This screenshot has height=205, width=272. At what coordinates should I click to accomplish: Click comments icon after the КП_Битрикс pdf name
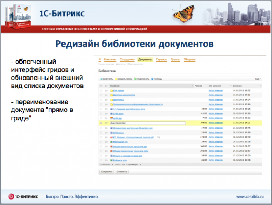coord(158,137)
